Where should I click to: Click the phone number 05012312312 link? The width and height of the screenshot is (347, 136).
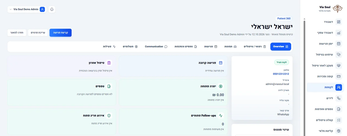point(281,74)
